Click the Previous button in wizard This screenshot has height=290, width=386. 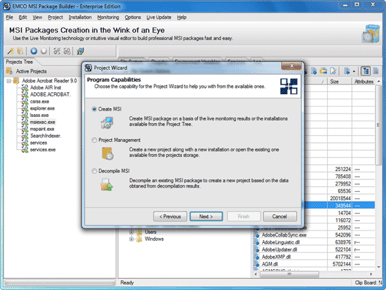coord(170,217)
